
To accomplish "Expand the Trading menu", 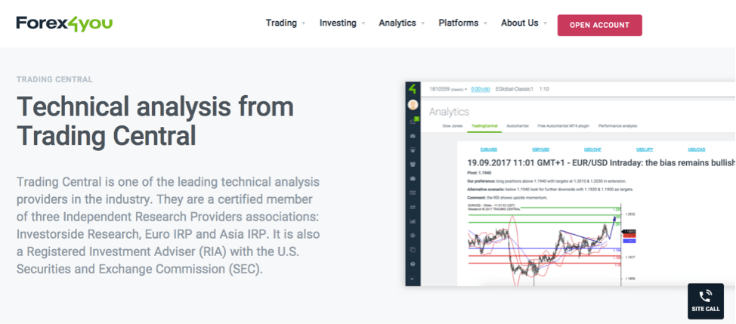I will [286, 23].
